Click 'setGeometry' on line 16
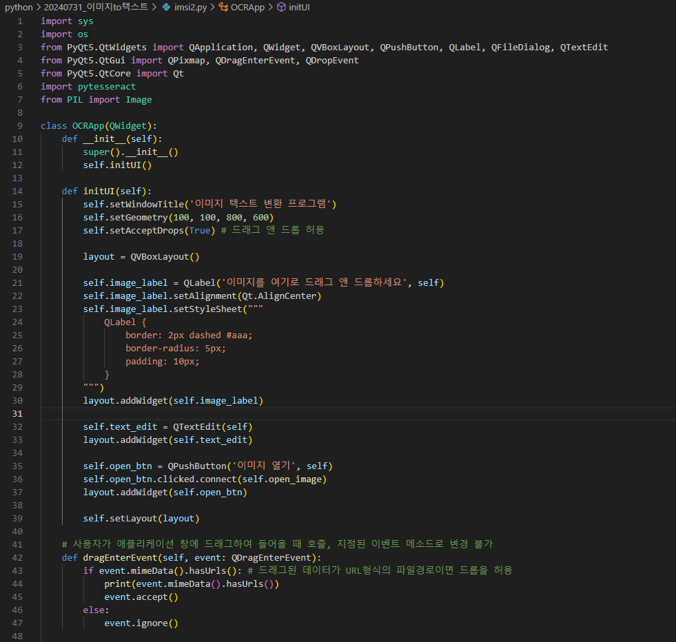The image size is (676, 642). (x=139, y=218)
